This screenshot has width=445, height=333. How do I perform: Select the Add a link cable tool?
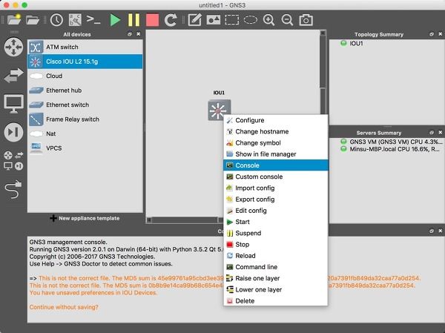click(13, 189)
